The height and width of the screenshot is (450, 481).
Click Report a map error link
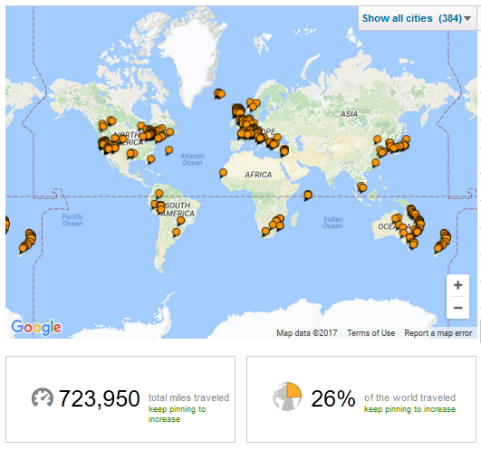point(438,333)
